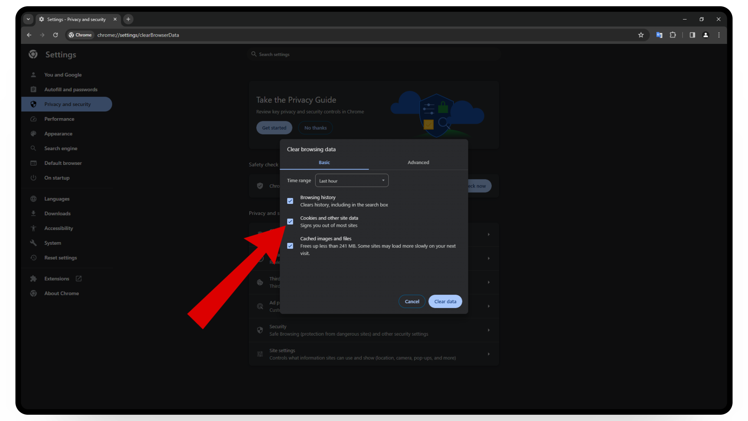Switch to the Advanced tab
The height and width of the screenshot is (421, 748).
418,163
